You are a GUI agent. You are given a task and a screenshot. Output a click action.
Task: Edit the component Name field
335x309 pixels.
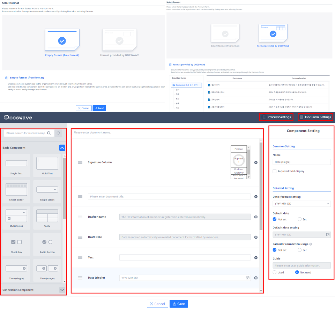(301, 162)
